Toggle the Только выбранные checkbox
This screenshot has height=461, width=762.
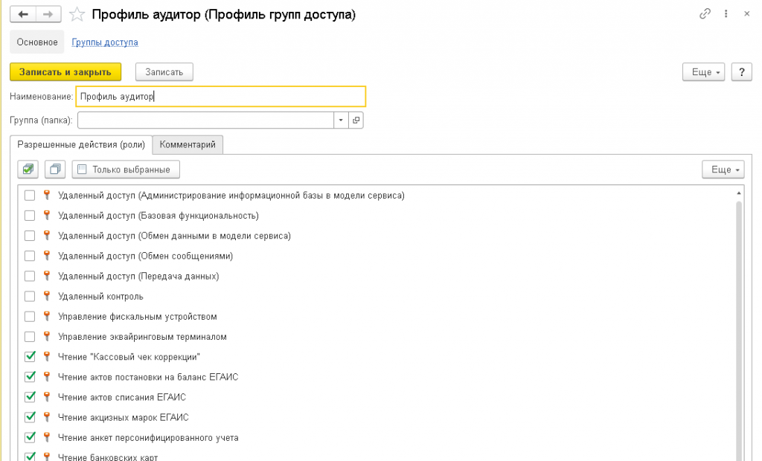[82, 170]
